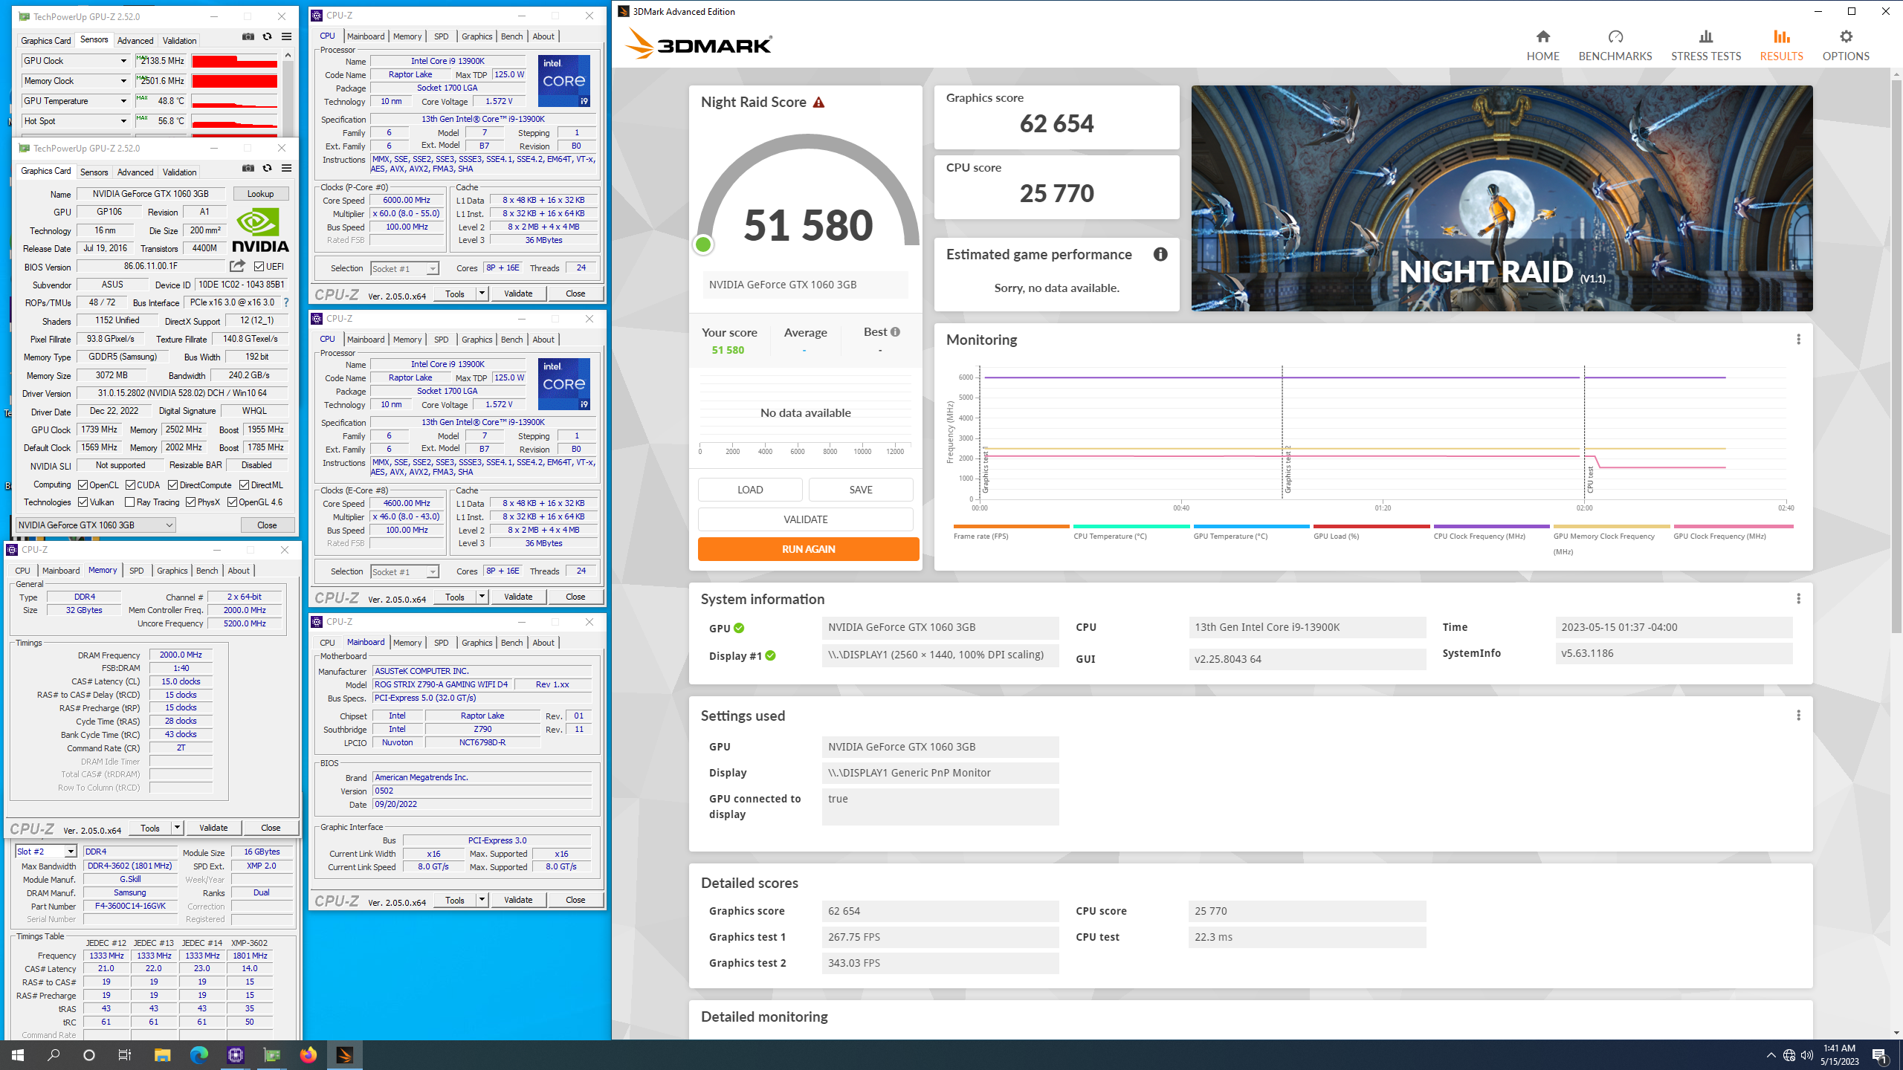Toggle DirectCompute checkbox in GPU-Z
The image size is (1903, 1070).
172,485
